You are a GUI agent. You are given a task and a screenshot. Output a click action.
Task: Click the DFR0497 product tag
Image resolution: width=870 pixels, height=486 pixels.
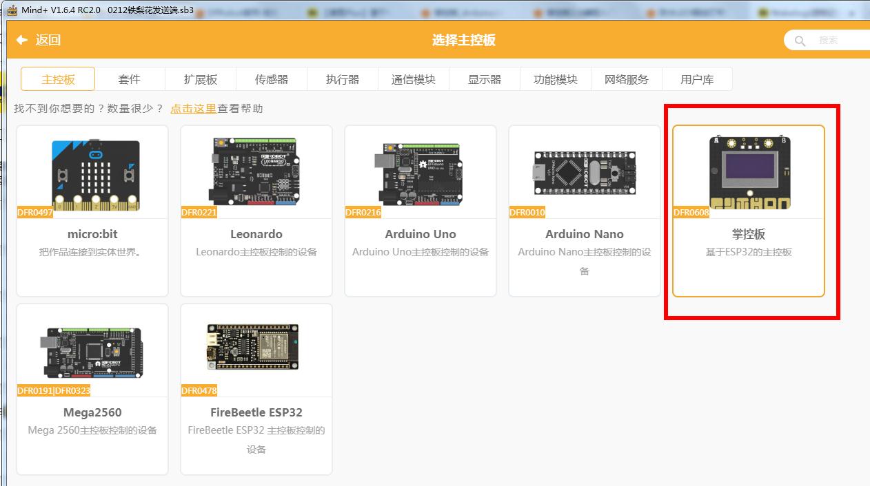[x=35, y=212]
